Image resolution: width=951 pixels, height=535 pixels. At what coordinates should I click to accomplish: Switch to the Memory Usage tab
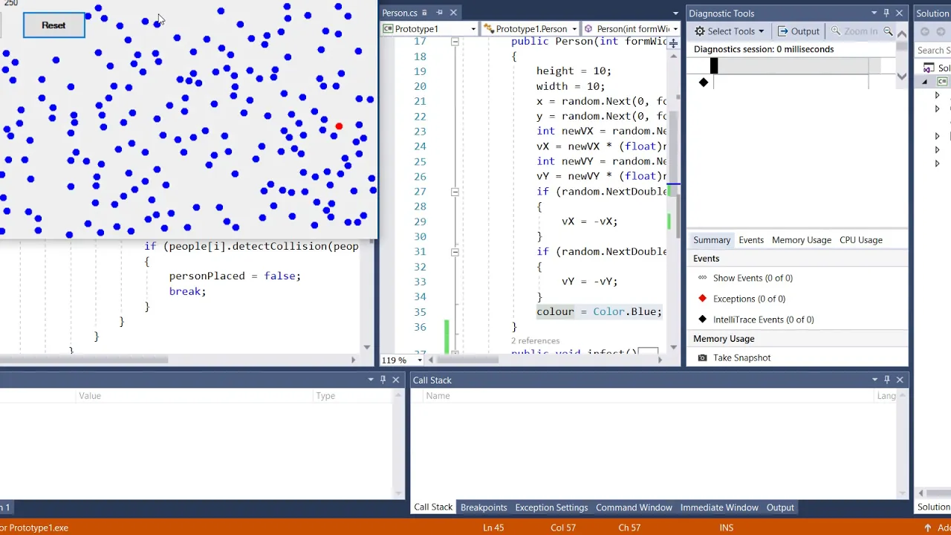pyautogui.click(x=802, y=240)
